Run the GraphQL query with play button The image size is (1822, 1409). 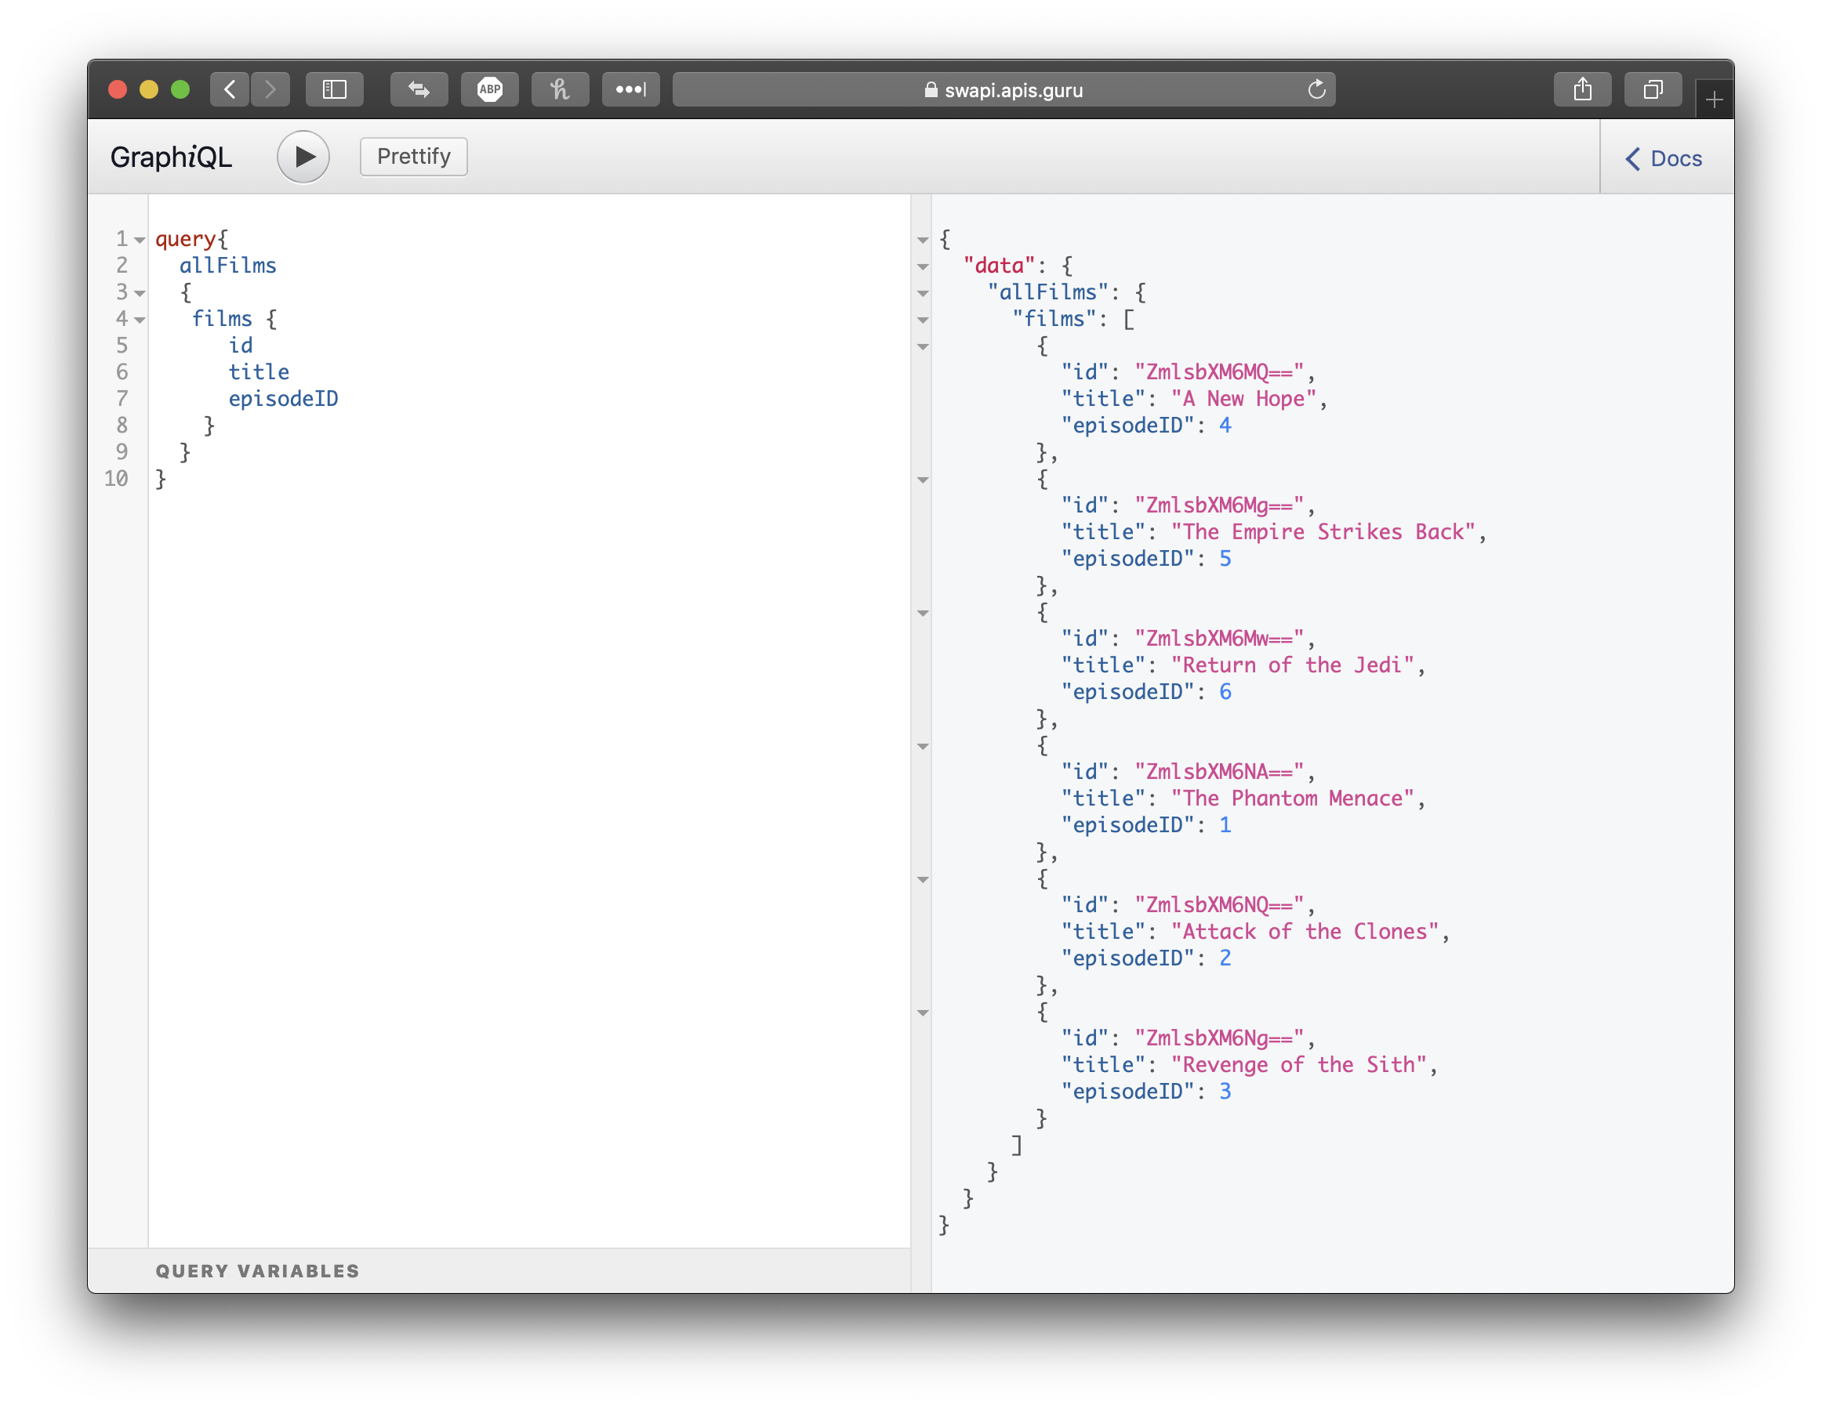tap(303, 157)
